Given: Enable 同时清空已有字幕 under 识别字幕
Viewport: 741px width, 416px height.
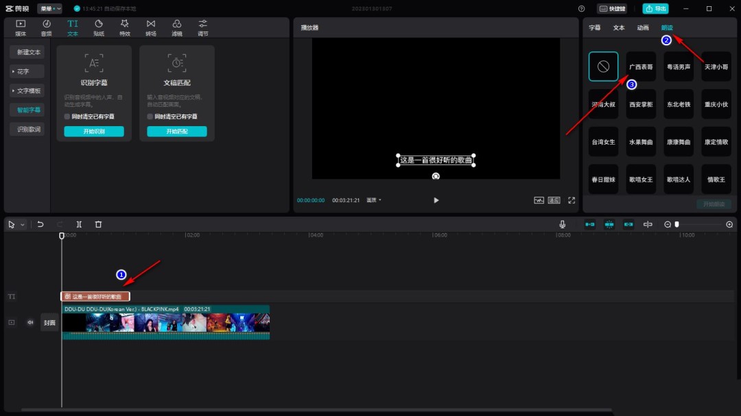Looking at the screenshot, I should click(68, 116).
